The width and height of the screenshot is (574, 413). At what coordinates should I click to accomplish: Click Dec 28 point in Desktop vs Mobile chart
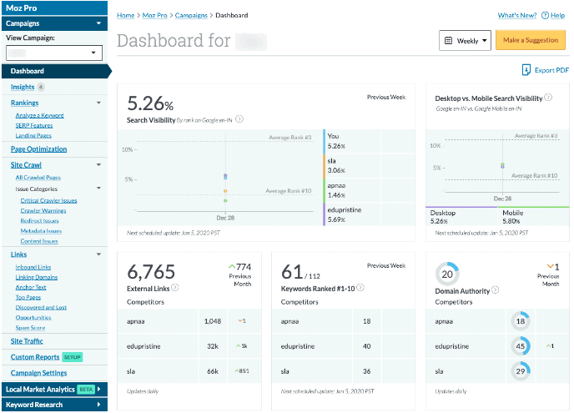coord(502,166)
